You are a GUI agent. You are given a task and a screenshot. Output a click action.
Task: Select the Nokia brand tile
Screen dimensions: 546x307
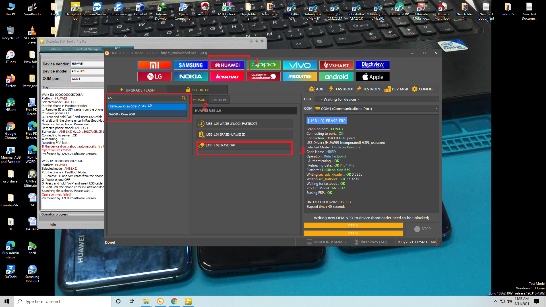pyautogui.click(x=191, y=76)
